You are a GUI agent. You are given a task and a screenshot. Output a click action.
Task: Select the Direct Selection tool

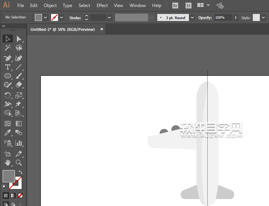[19, 39]
